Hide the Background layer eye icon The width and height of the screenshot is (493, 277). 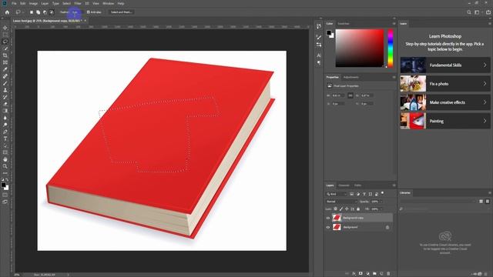tap(328, 227)
